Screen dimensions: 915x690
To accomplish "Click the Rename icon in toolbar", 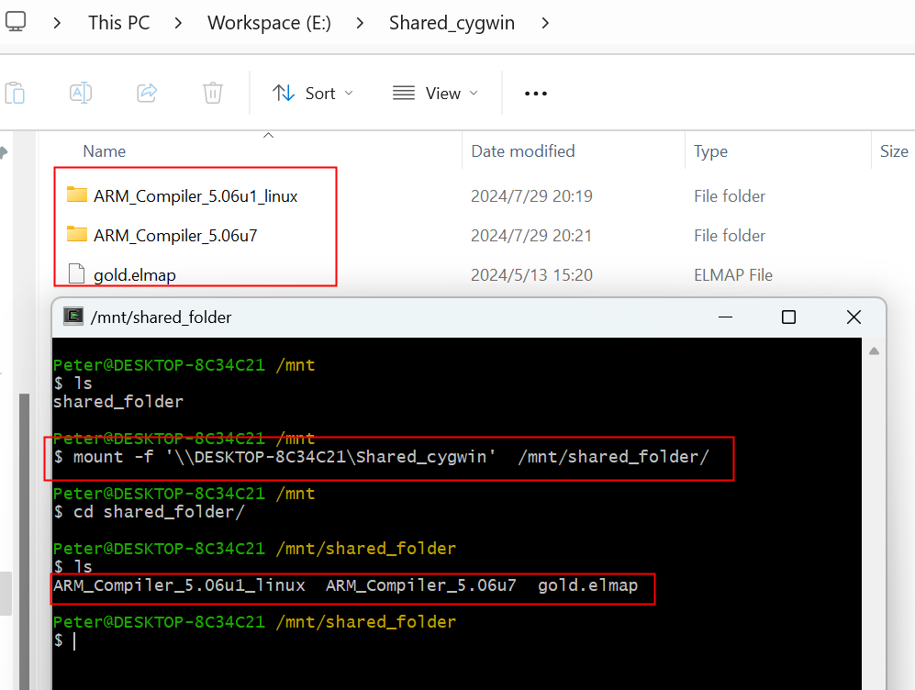I will [x=81, y=93].
